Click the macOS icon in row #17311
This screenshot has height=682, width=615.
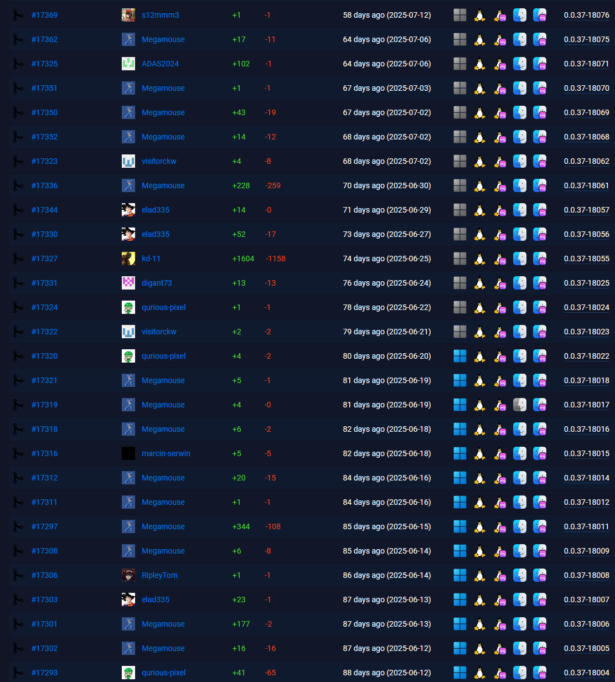pyautogui.click(x=520, y=502)
